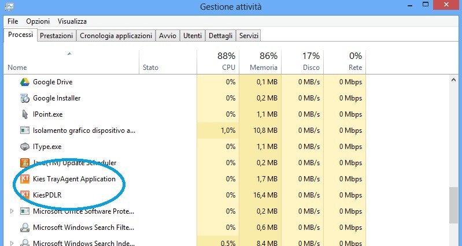Open the Visualizza menu

[x=72, y=21]
